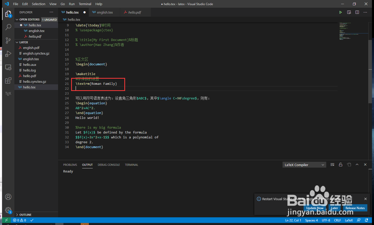Screen dimensions: 374x225
Task: Switch to the english.tex editor tab
Action: click(x=104, y=12)
